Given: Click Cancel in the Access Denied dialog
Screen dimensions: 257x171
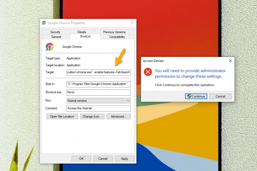Looking at the screenshot, I should coord(220,96).
